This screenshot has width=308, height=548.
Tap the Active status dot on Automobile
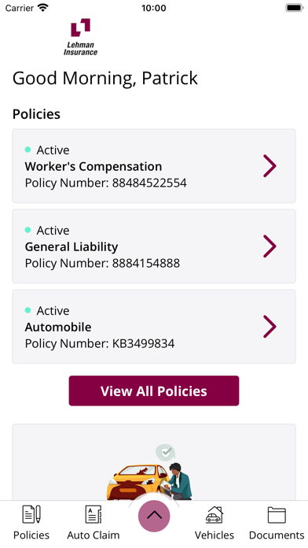coord(28,310)
